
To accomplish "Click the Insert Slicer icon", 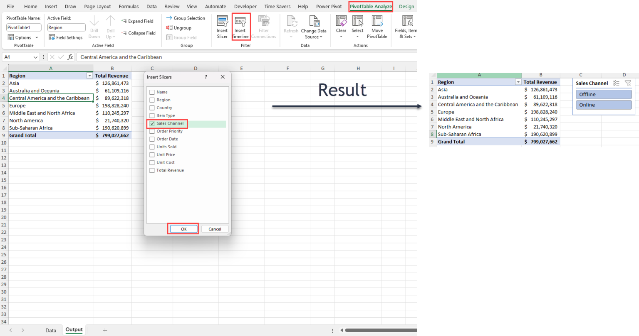I will coord(222,21).
